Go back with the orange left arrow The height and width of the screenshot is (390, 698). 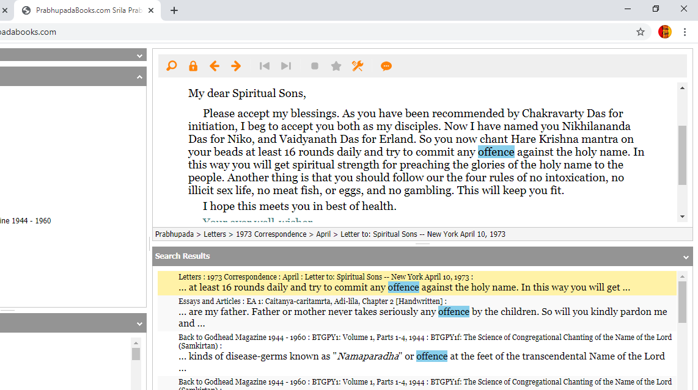(215, 67)
